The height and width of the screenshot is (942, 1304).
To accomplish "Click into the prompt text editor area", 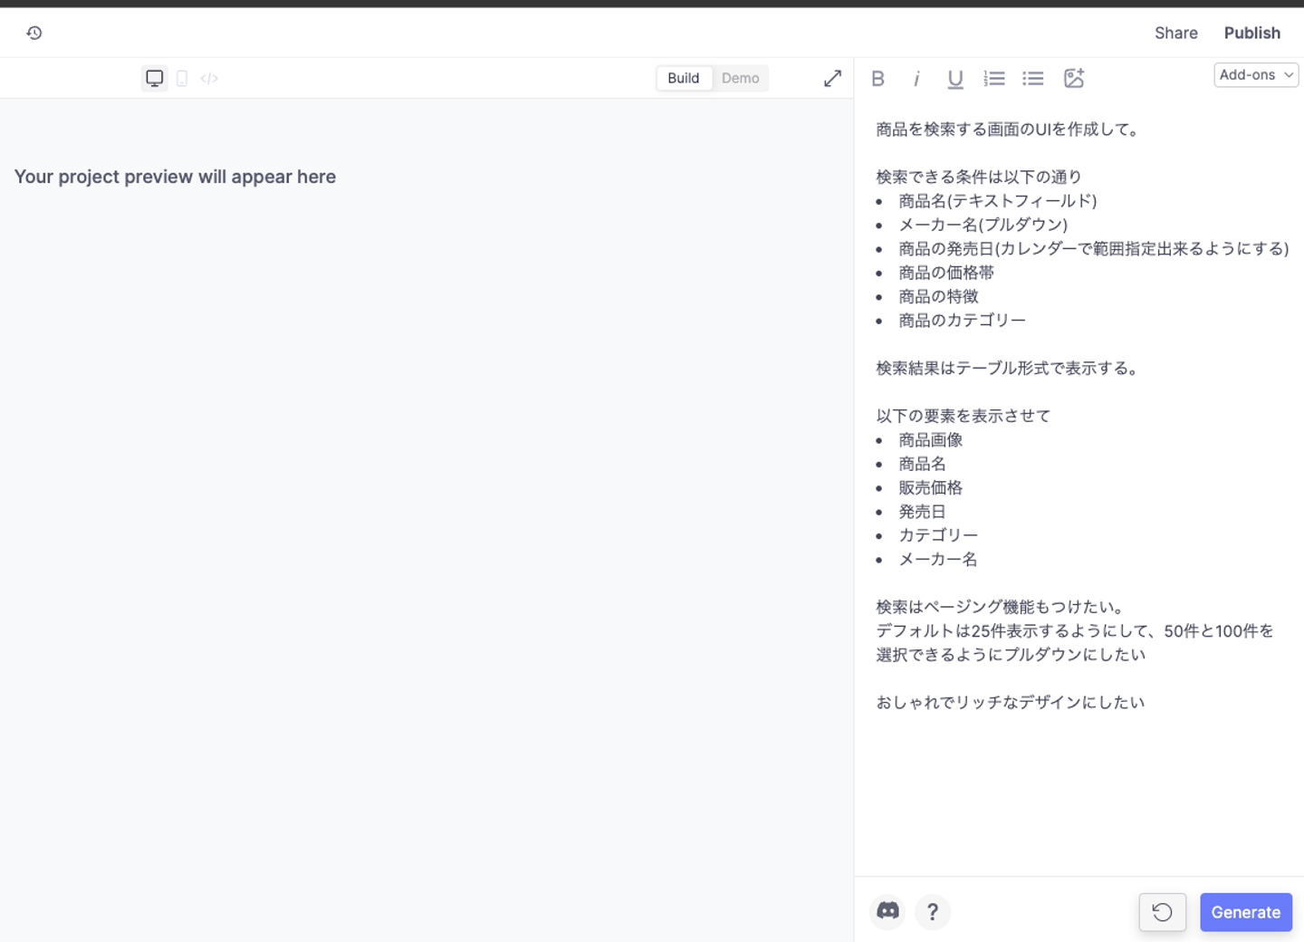I will pos(1079,489).
